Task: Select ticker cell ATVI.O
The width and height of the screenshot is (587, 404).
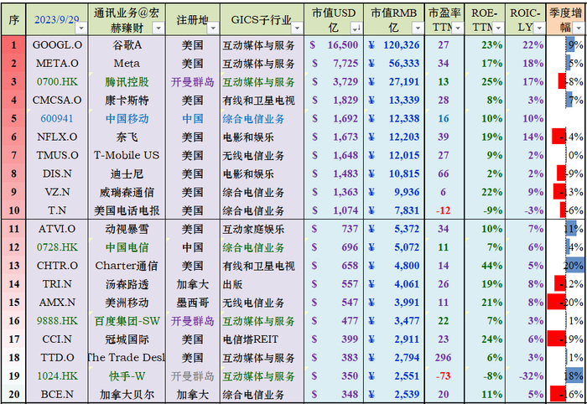Action: tap(57, 229)
